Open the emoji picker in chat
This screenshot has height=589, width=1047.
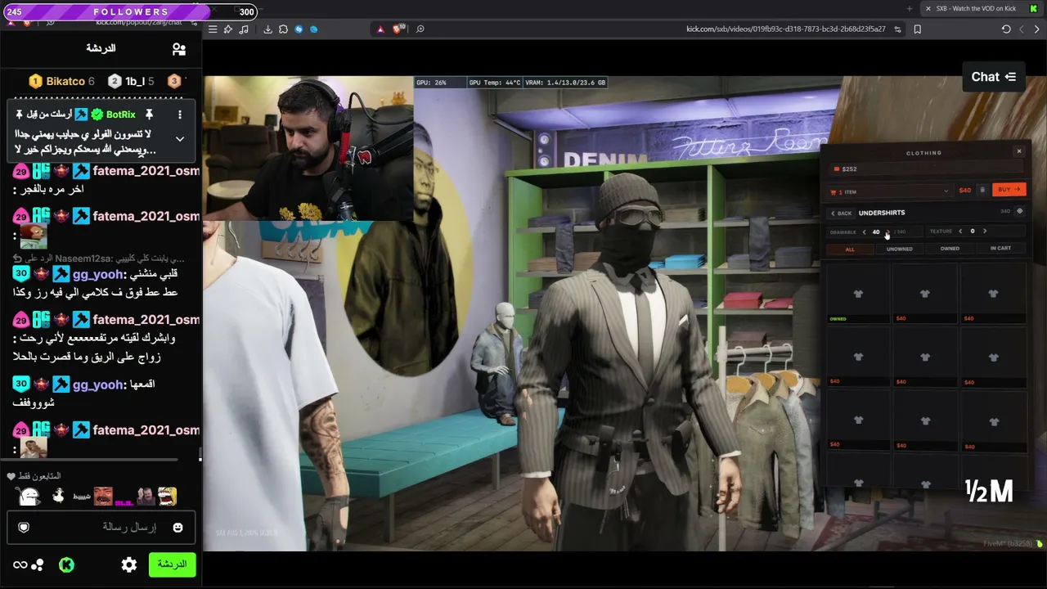pos(177,528)
